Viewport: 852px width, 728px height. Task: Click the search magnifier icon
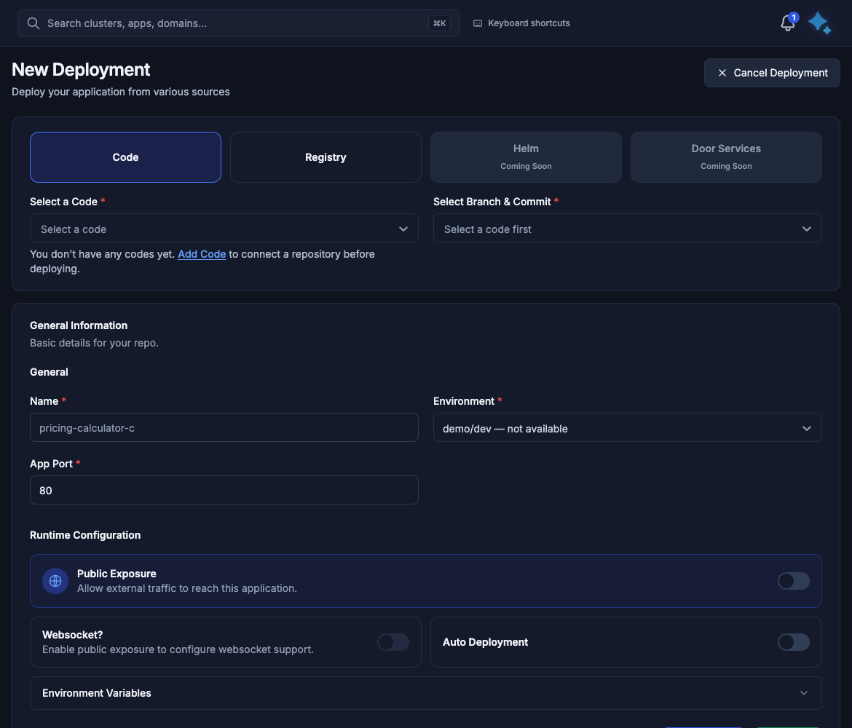(x=33, y=23)
